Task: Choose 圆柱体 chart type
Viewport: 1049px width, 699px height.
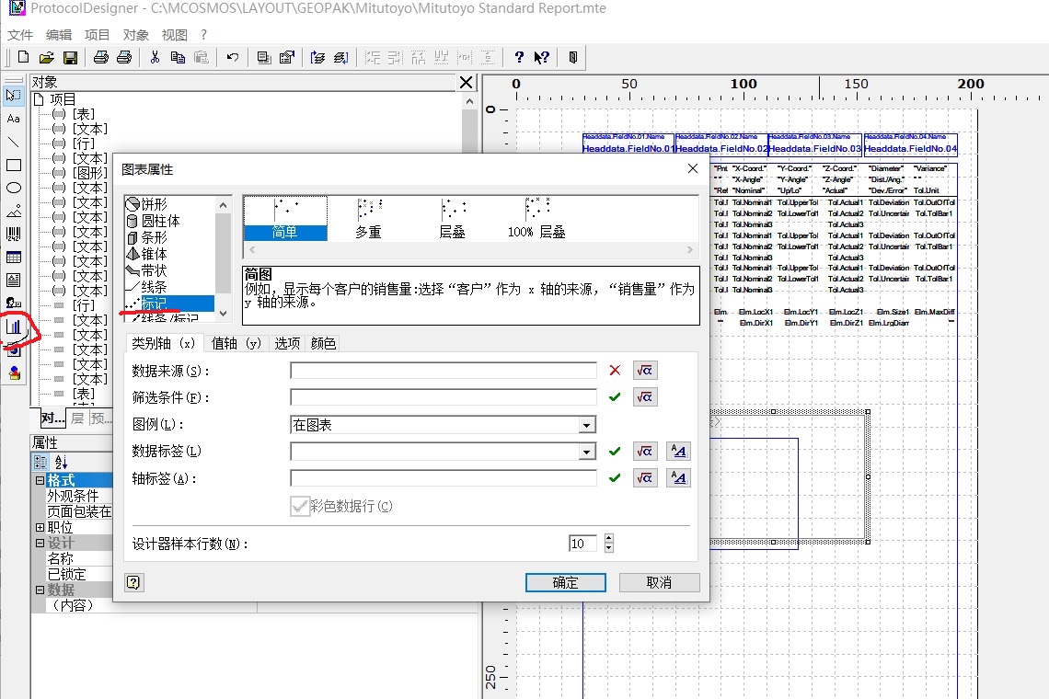Action: (153, 221)
